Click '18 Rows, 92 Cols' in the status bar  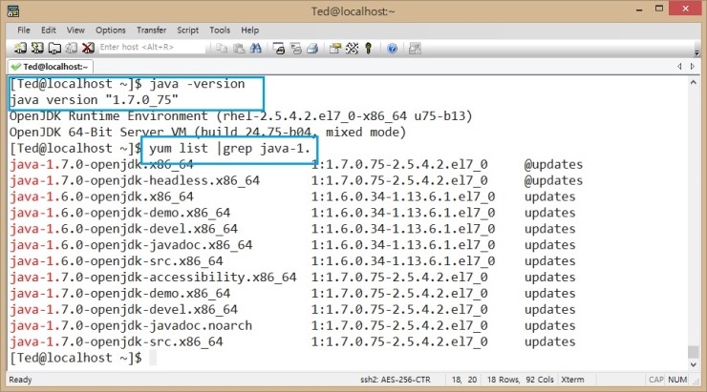521,380
